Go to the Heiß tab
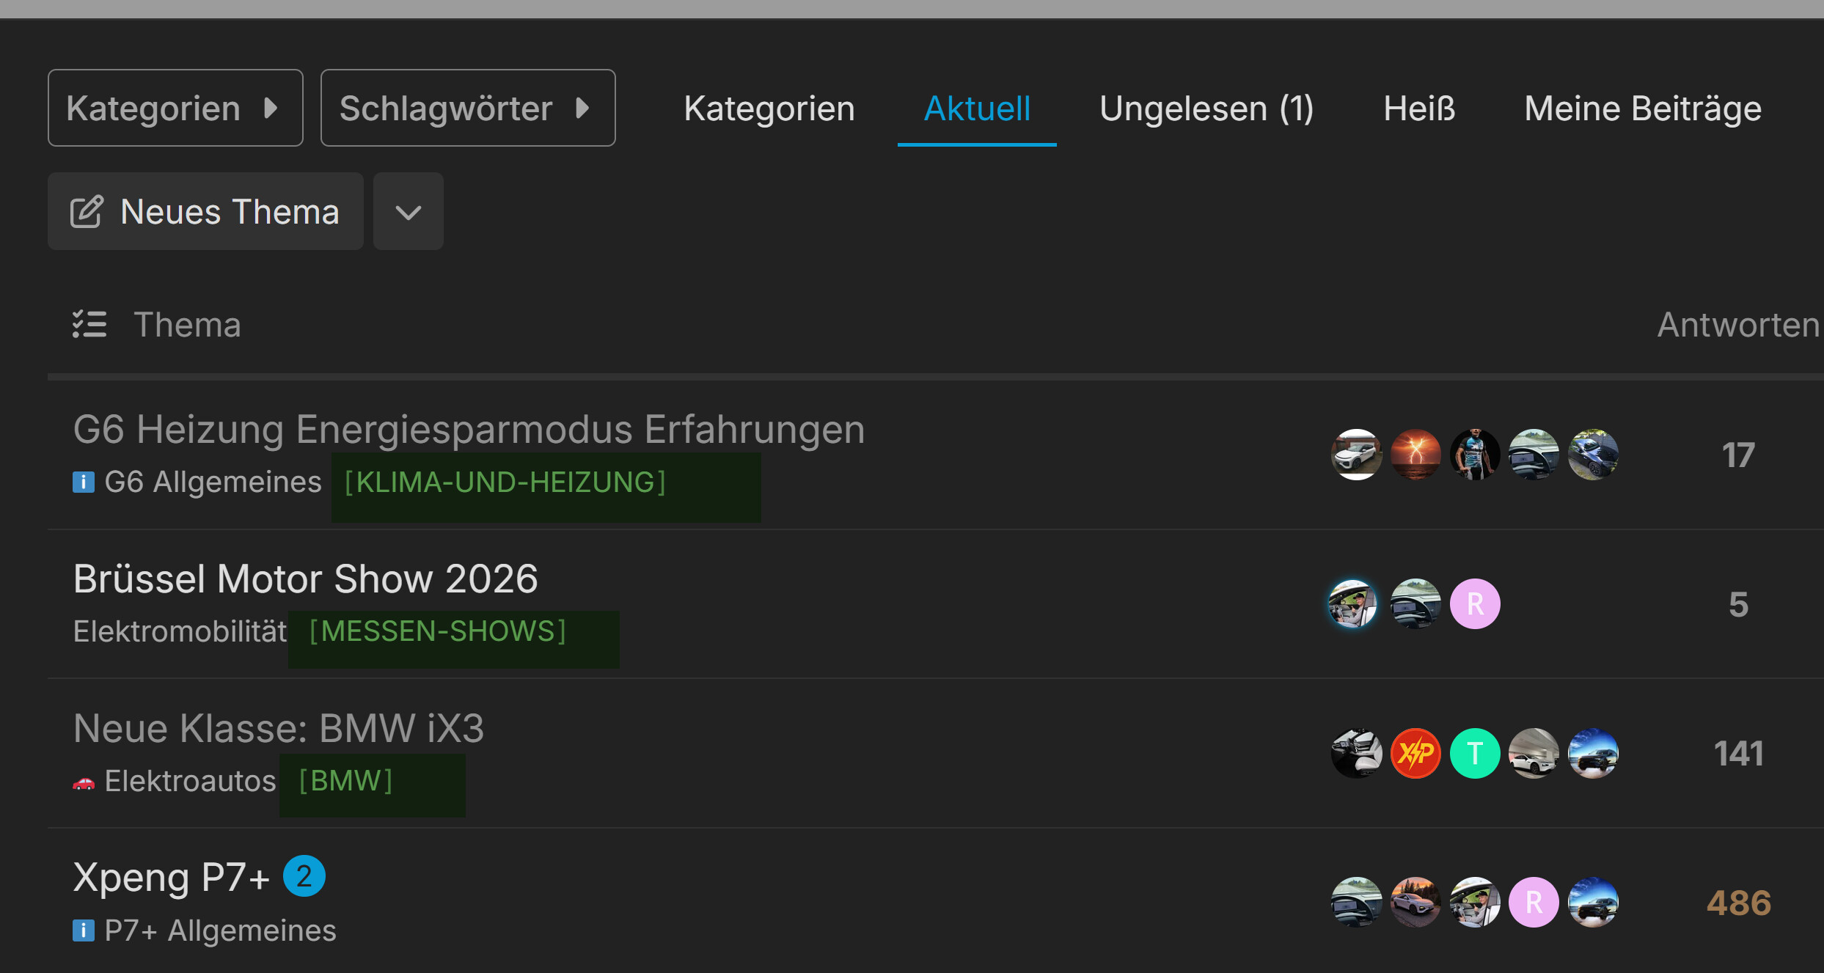 [1418, 109]
